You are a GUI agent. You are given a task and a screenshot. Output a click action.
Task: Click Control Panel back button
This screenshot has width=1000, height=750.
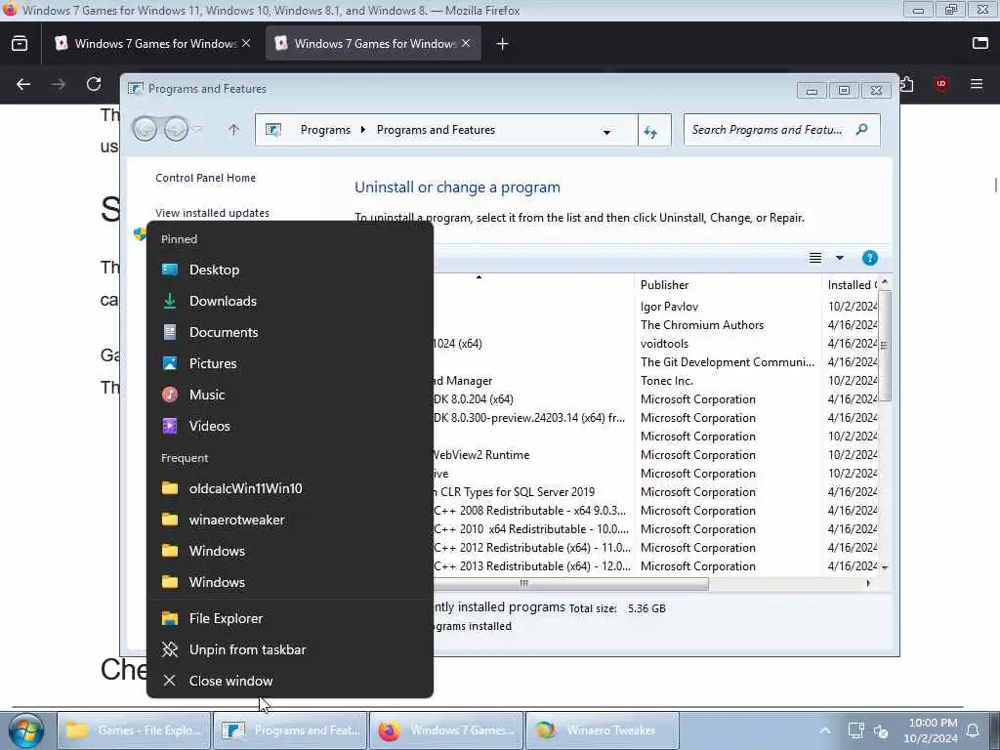point(145,130)
